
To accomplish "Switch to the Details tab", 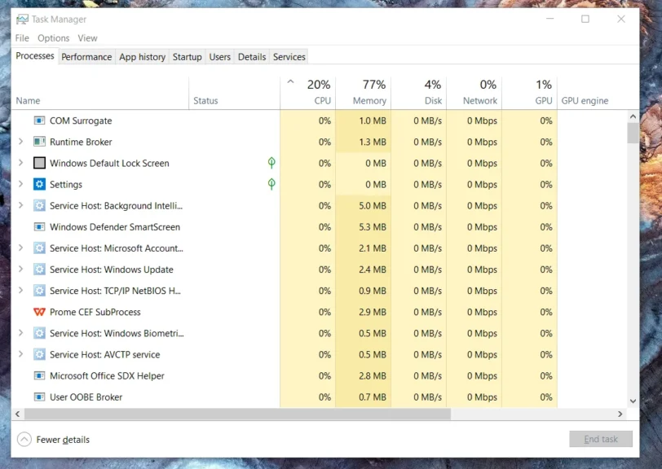I will (252, 57).
